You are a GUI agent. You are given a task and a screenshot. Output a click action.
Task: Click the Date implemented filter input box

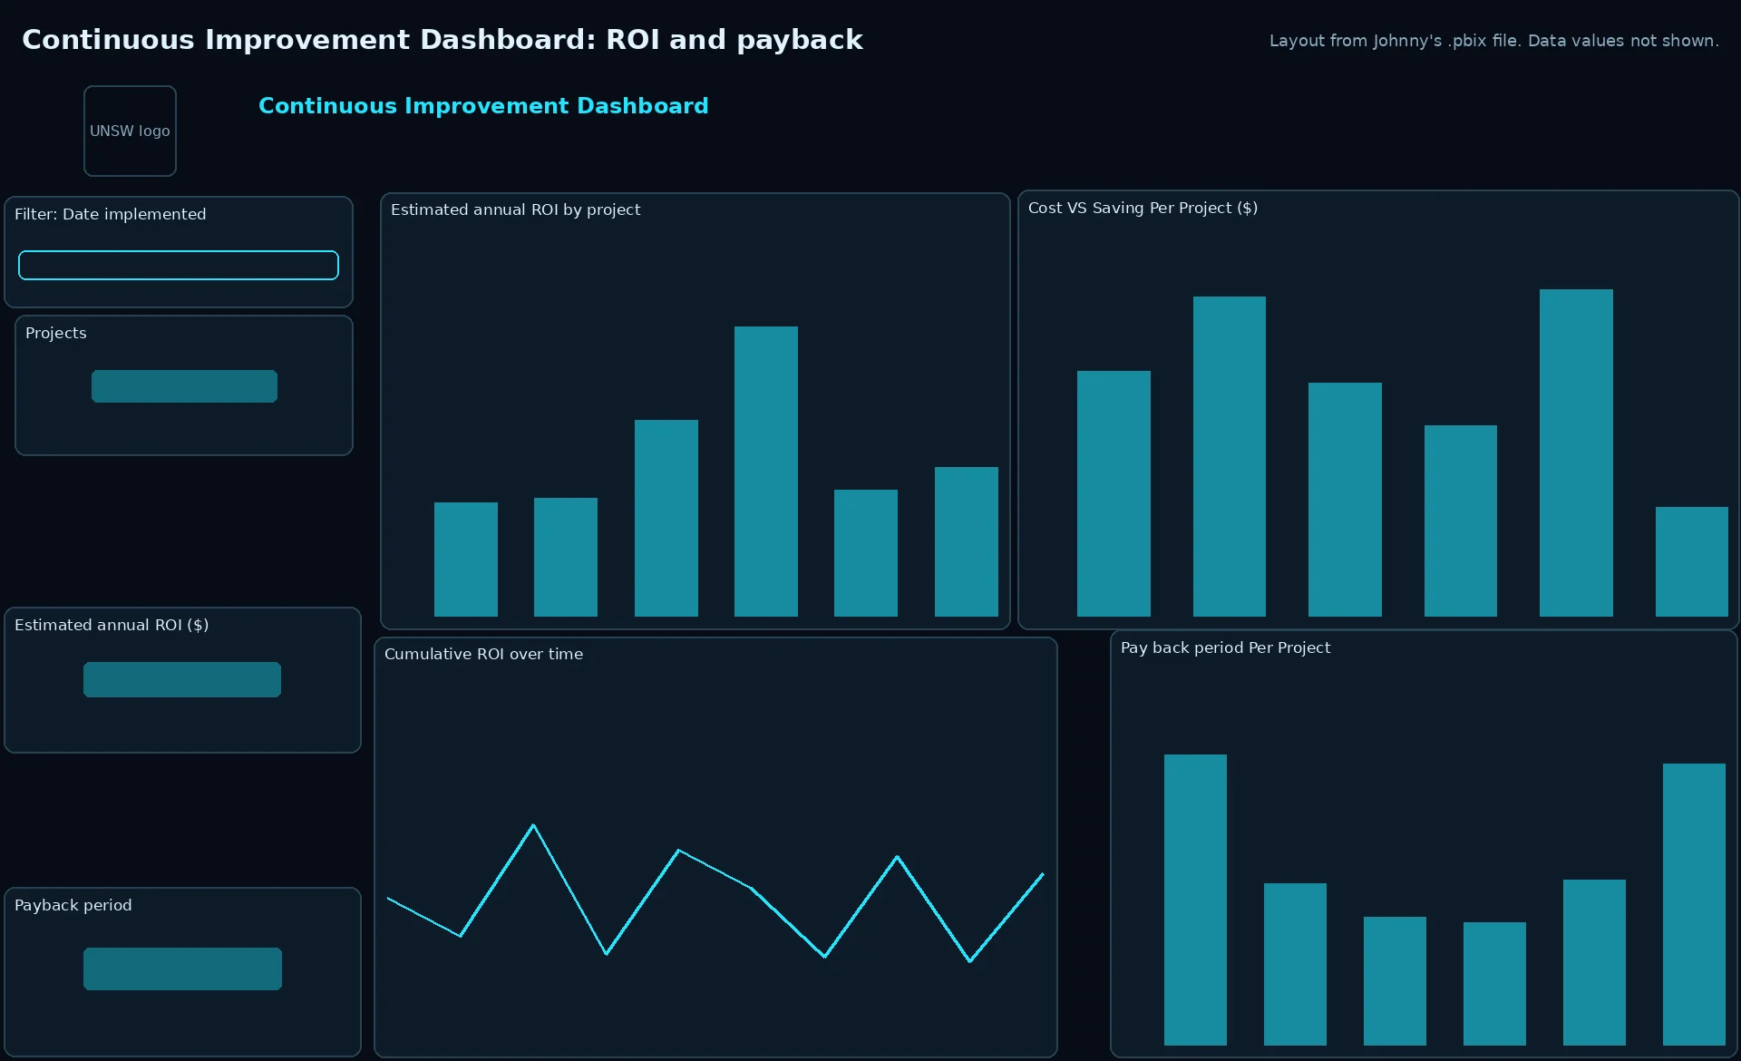tap(179, 265)
